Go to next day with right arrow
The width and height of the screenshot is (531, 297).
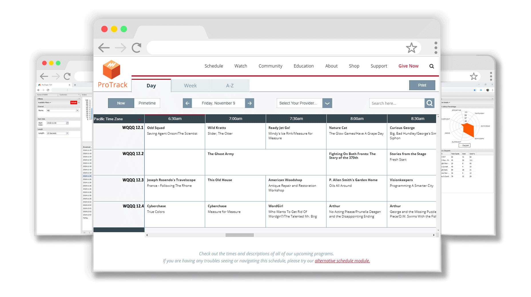coord(250,103)
